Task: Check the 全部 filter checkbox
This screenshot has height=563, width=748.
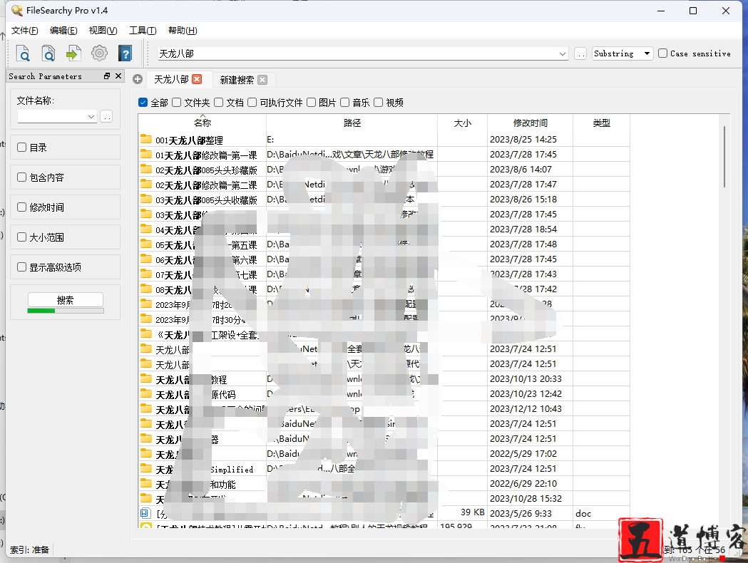Action: (143, 102)
